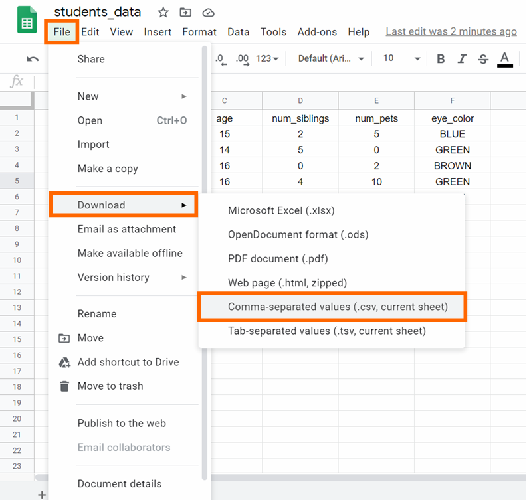Image resolution: width=527 pixels, height=500 pixels.
Task: Click the horizontal sheet scrollbar
Action: point(368,477)
